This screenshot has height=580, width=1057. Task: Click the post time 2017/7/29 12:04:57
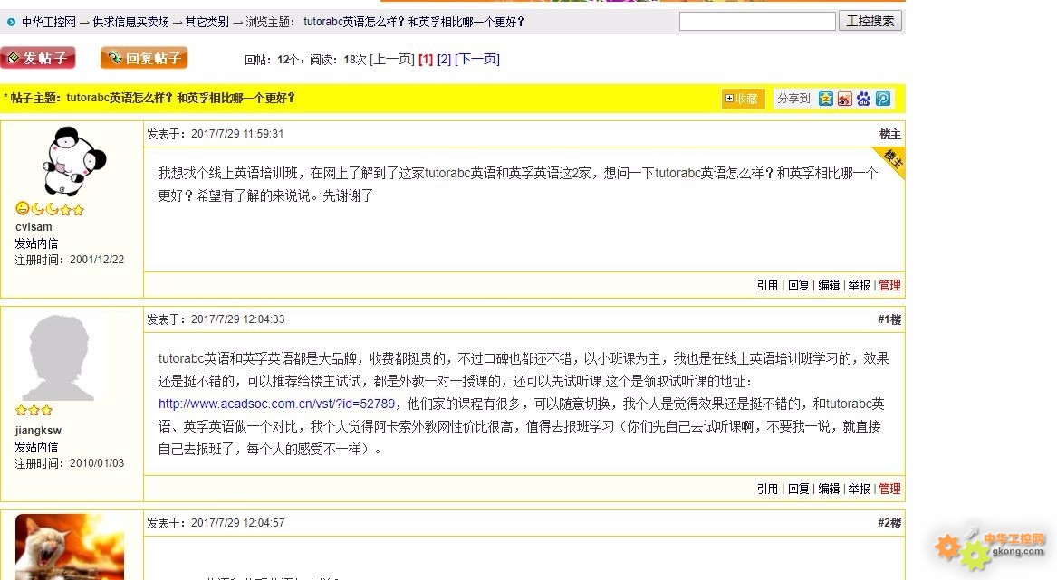[x=238, y=523]
